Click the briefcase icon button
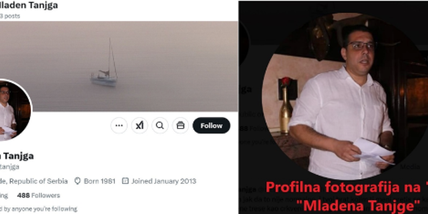 [180, 126]
